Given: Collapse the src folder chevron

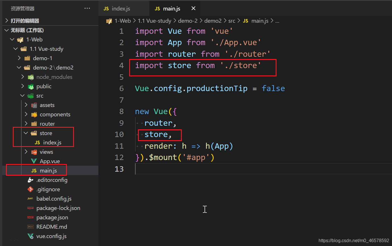Looking at the screenshot, I should tap(22, 96).
